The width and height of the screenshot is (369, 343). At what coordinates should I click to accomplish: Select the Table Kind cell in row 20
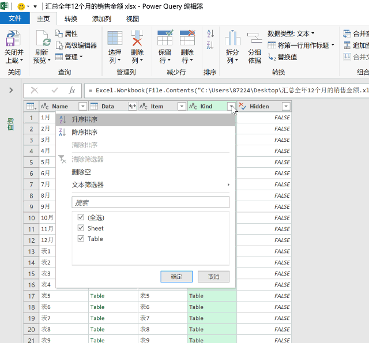(212, 329)
